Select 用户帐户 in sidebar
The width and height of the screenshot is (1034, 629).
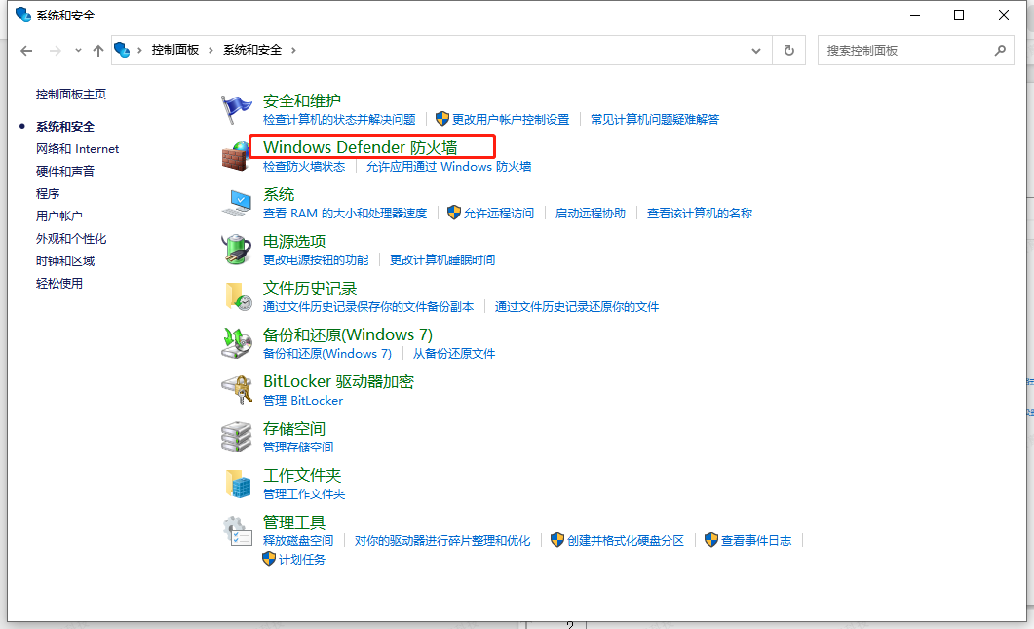point(58,216)
